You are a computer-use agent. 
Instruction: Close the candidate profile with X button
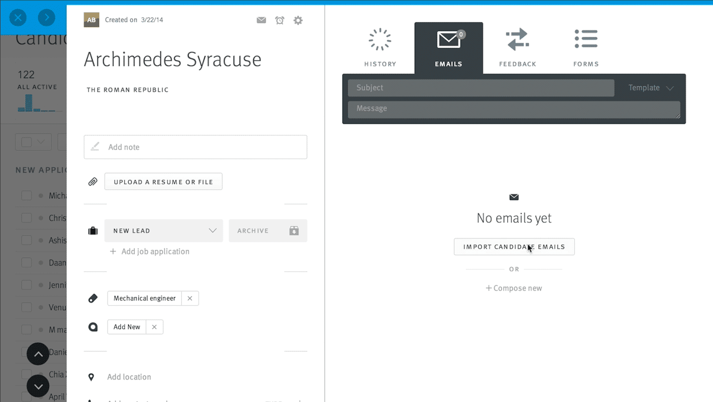tap(18, 18)
